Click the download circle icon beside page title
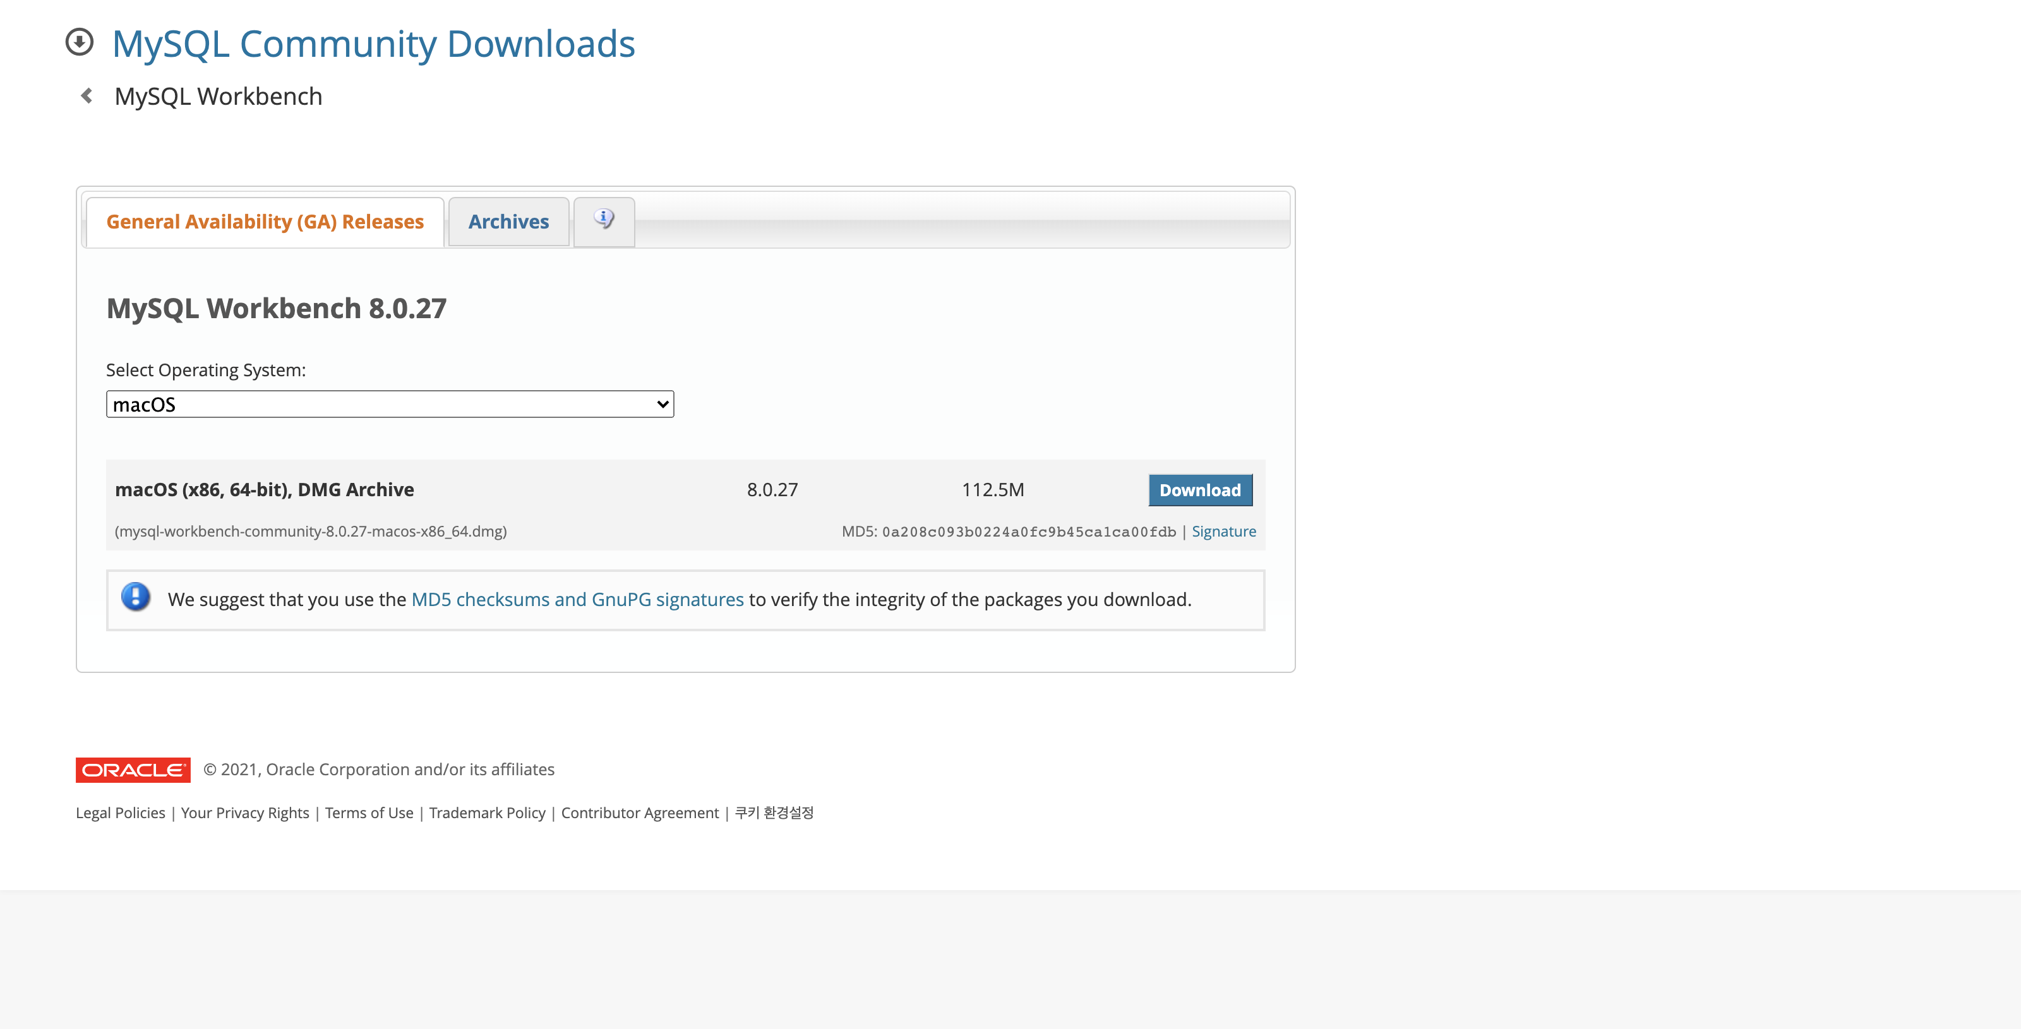 (79, 42)
